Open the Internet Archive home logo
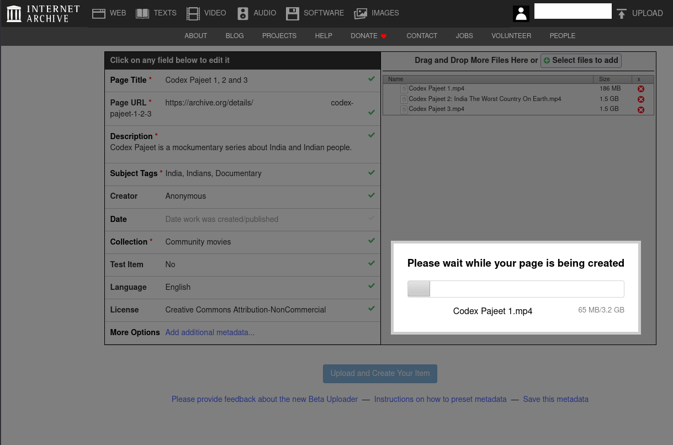This screenshot has width=673, height=445. (x=43, y=14)
